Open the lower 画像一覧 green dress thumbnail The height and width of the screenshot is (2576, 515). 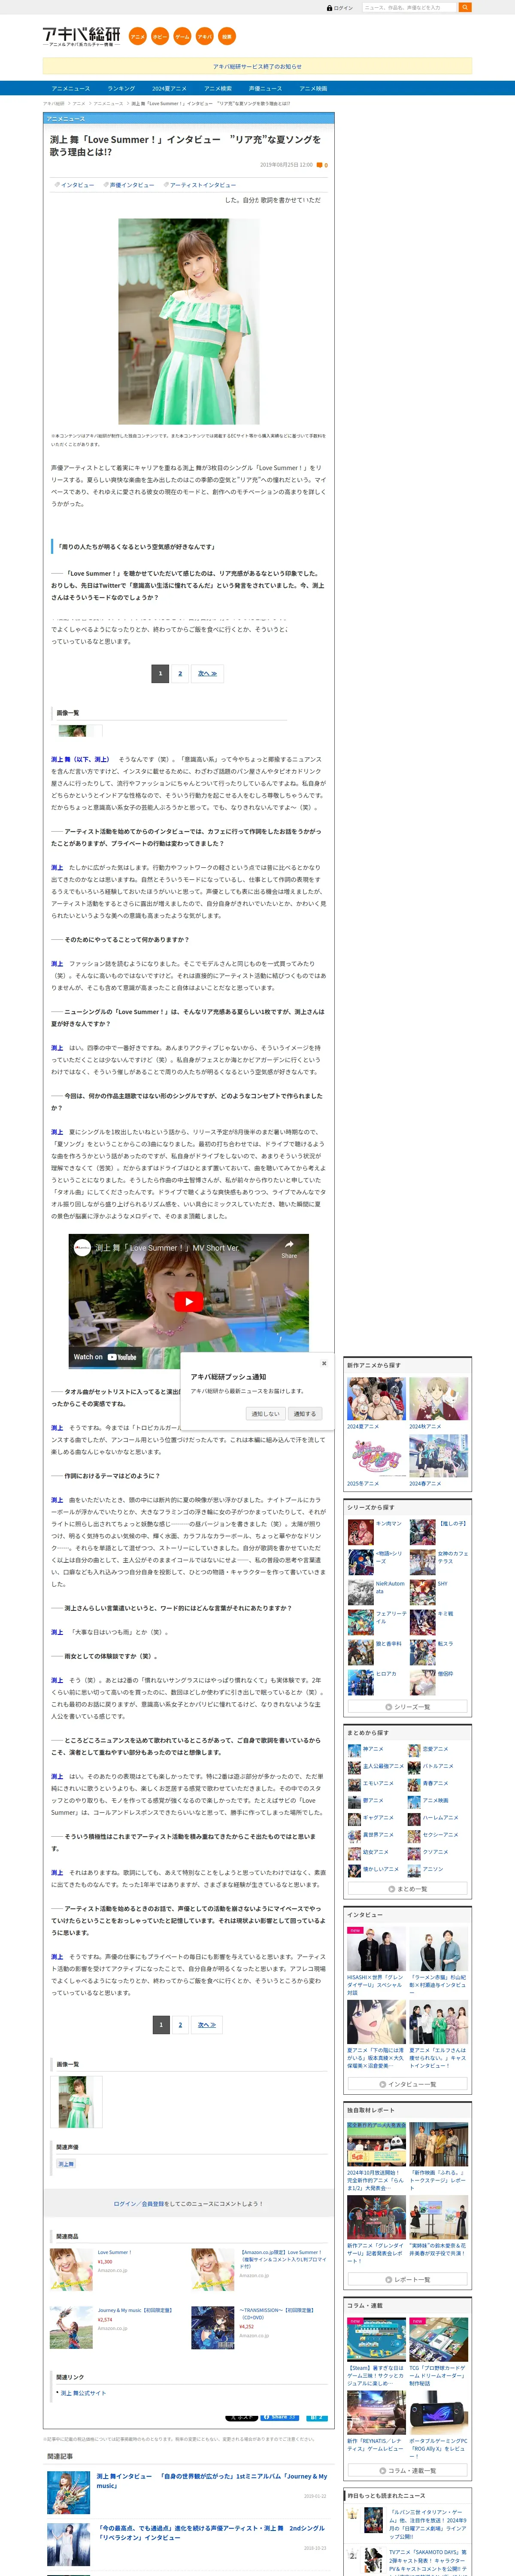[x=77, y=2101]
